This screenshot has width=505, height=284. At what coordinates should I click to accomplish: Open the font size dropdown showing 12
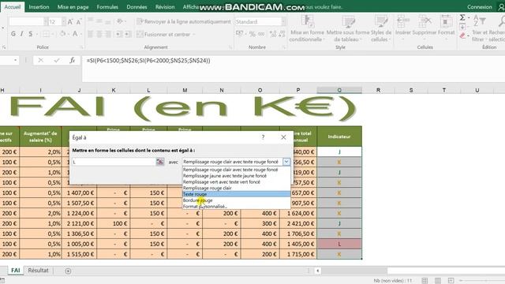(63, 22)
